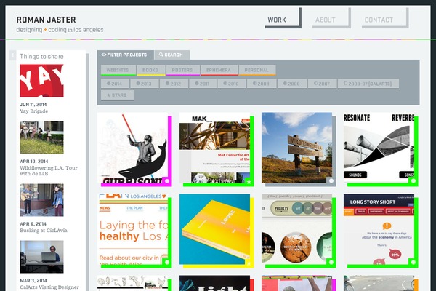Filter projects by year 2014

(x=115, y=84)
